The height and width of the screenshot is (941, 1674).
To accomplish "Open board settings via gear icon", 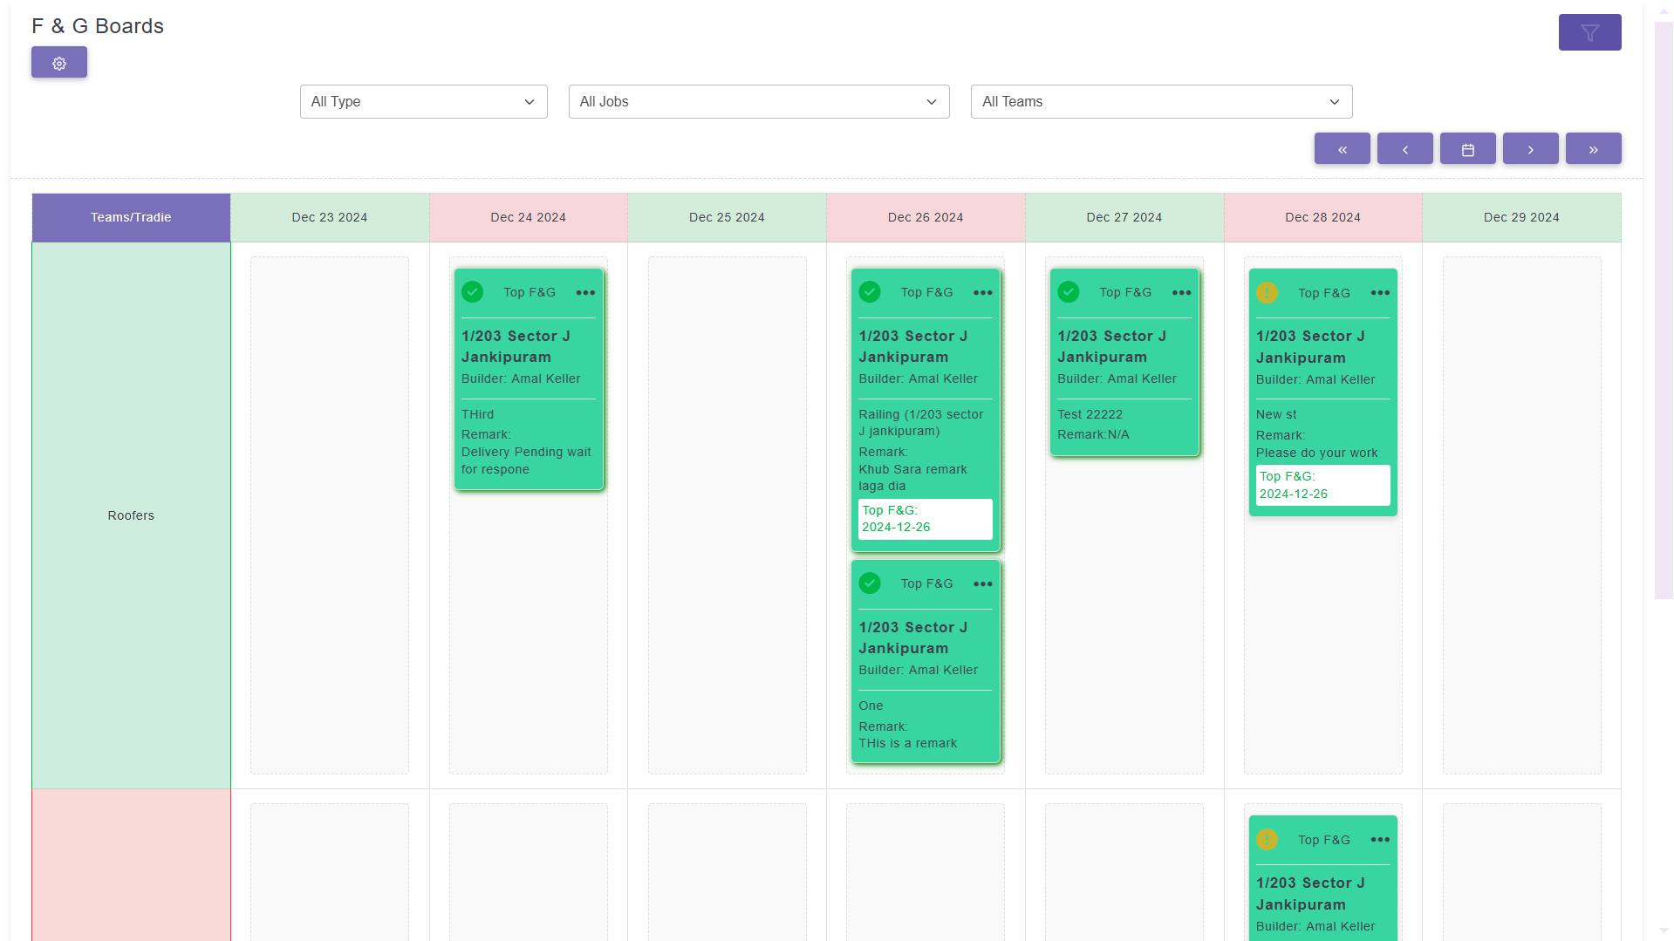I will click(x=59, y=63).
